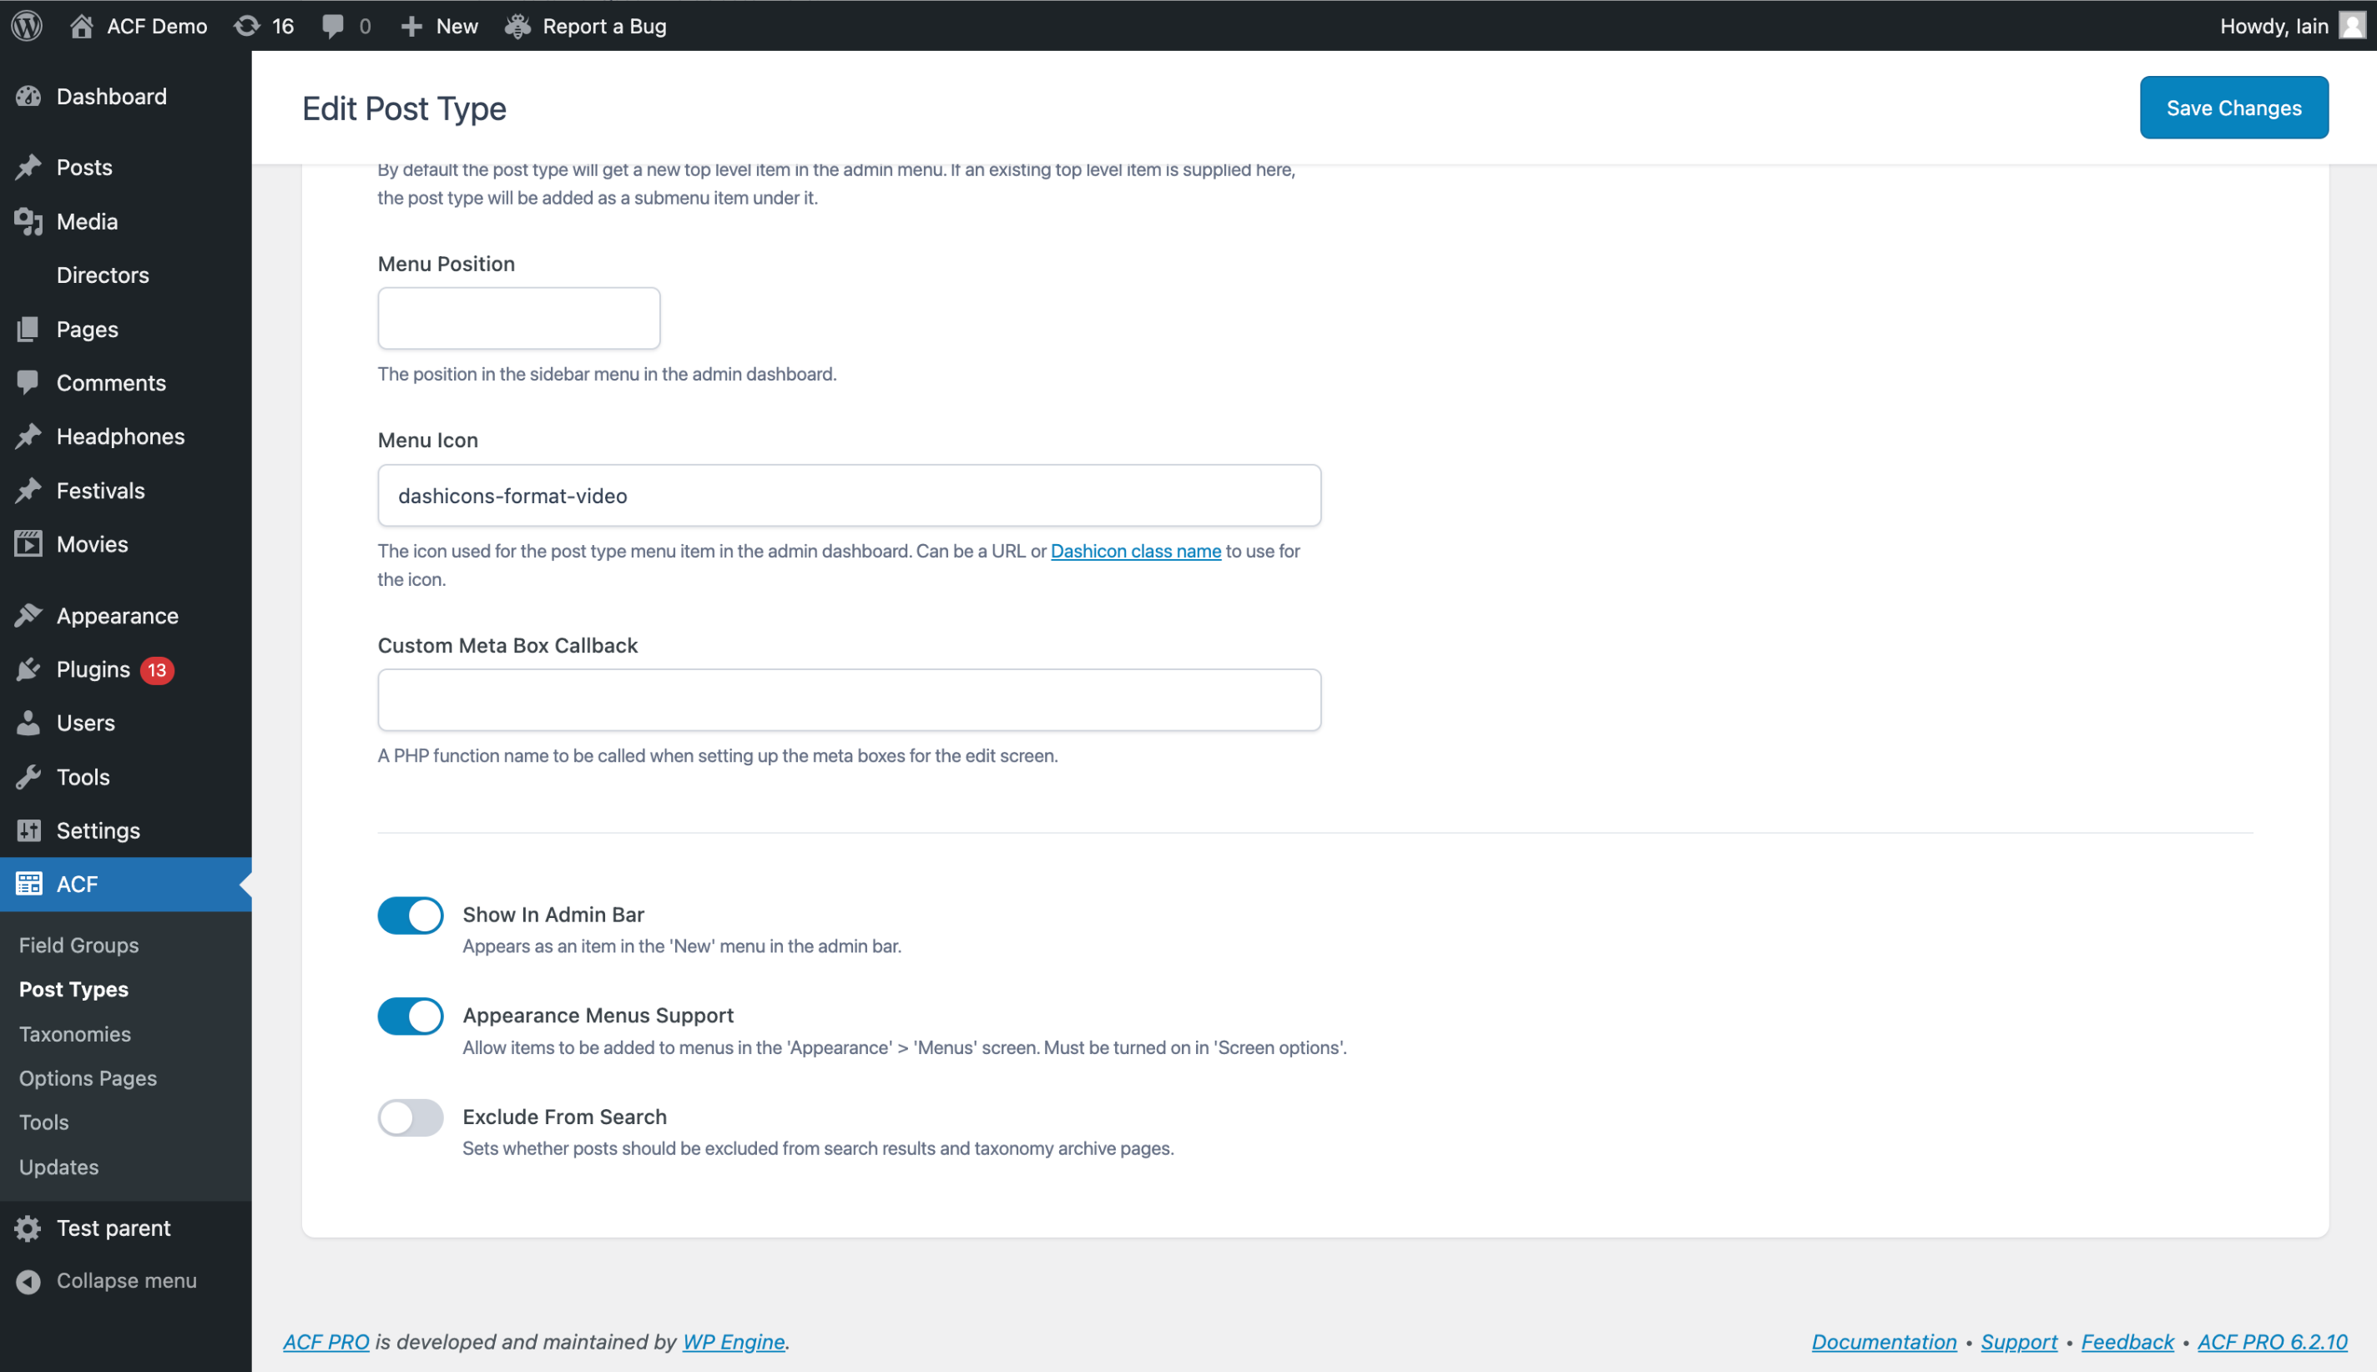Open Plugins via the plug icon with badge
The width and height of the screenshot is (2377, 1372).
coord(28,669)
